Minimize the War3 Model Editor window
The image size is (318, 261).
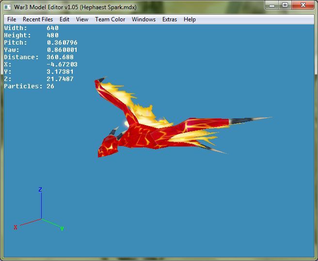coord(272,5)
